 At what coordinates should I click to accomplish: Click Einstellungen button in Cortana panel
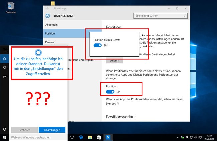[x=52, y=130]
